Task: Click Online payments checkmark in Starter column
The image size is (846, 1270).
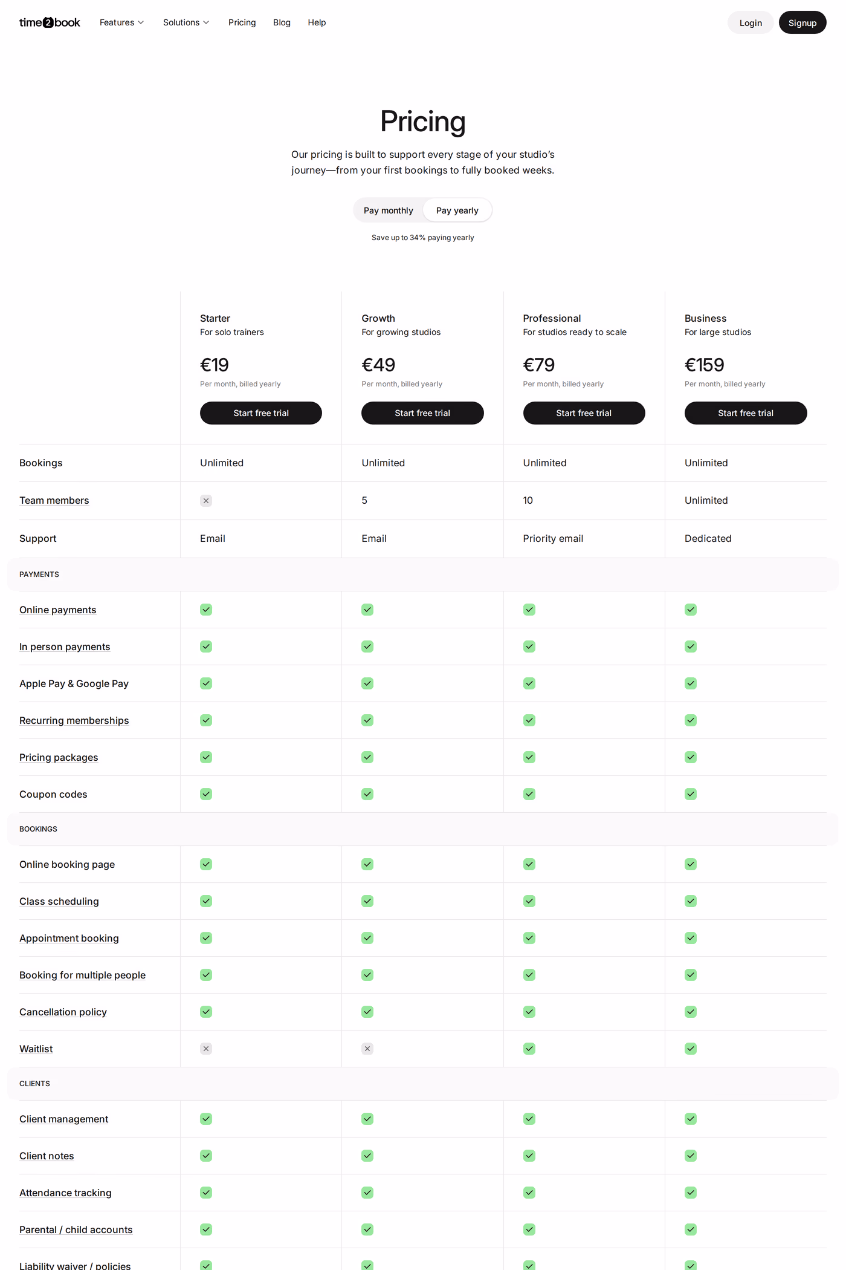Action: pyautogui.click(x=206, y=610)
